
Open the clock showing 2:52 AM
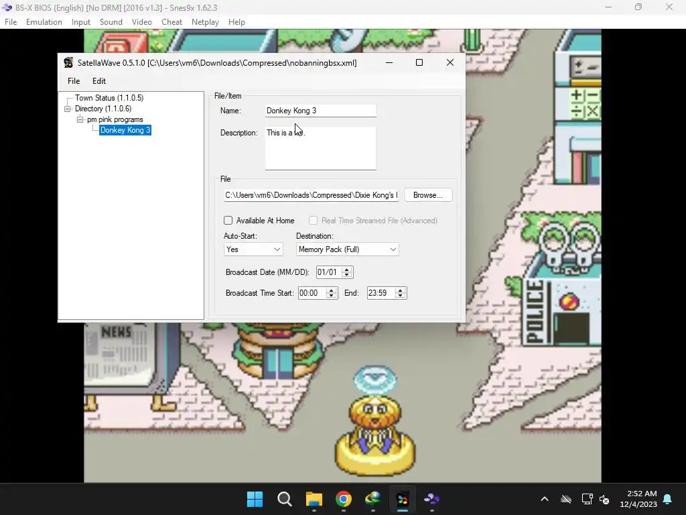point(638,499)
